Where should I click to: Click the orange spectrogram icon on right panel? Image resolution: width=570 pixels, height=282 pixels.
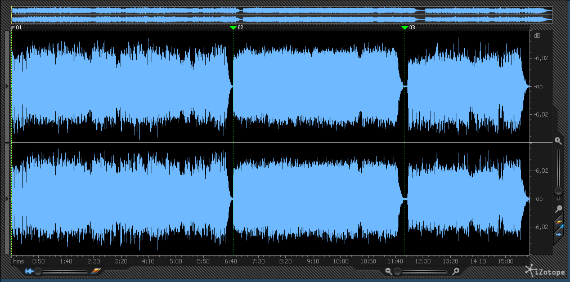[x=559, y=221]
